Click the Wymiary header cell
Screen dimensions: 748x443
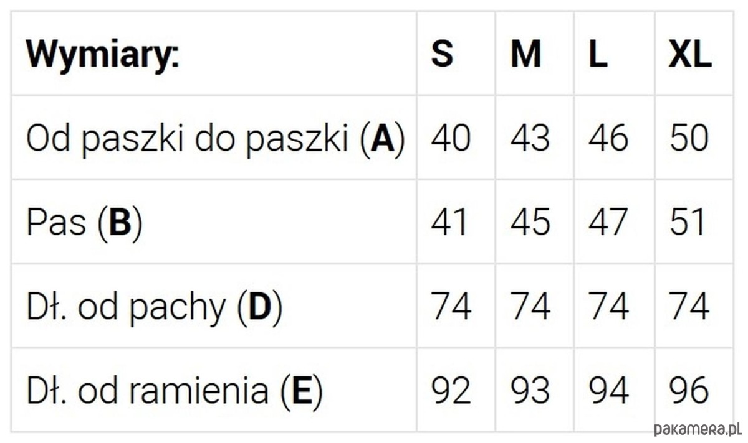102,55
